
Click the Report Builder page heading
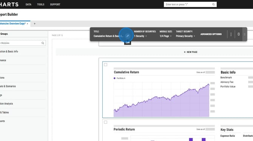(x=9, y=14)
